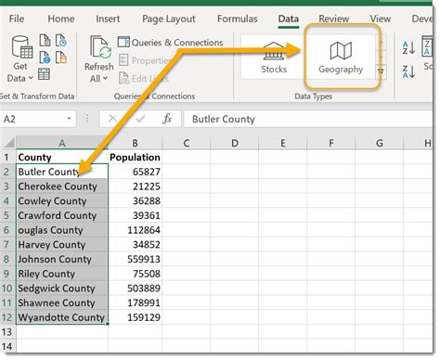Expand the Data Types gallery more arrow
Screen dimensions: 440x360
point(381,71)
